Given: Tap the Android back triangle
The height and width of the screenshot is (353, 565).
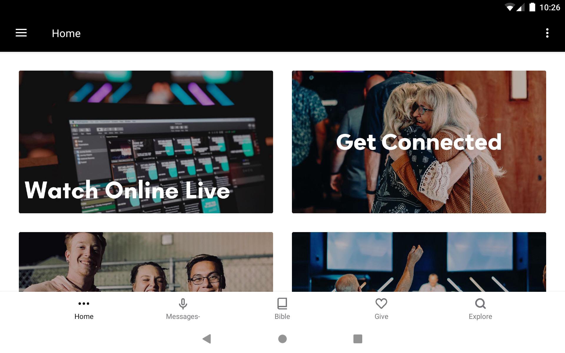Looking at the screenshot, I should tap(207, 339).
